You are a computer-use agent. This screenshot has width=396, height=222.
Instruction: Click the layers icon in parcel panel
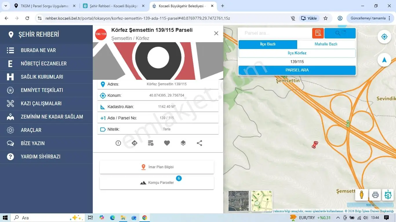[x=183, y=143]
